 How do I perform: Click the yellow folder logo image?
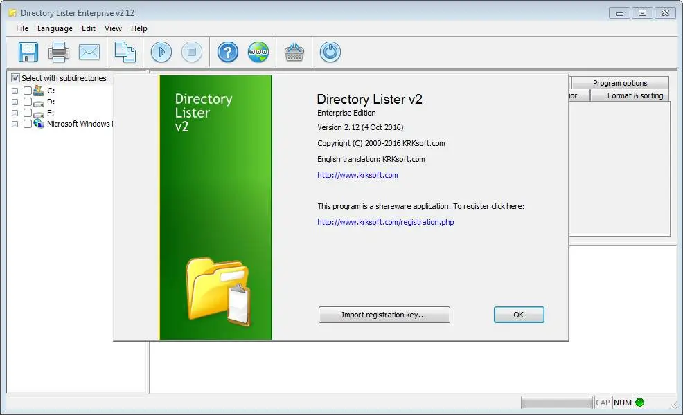tap(219, 292)
